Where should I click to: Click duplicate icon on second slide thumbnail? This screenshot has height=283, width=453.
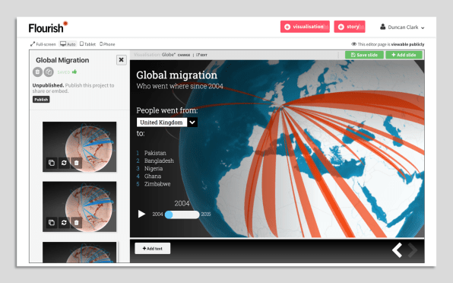[x=52, y=222]
